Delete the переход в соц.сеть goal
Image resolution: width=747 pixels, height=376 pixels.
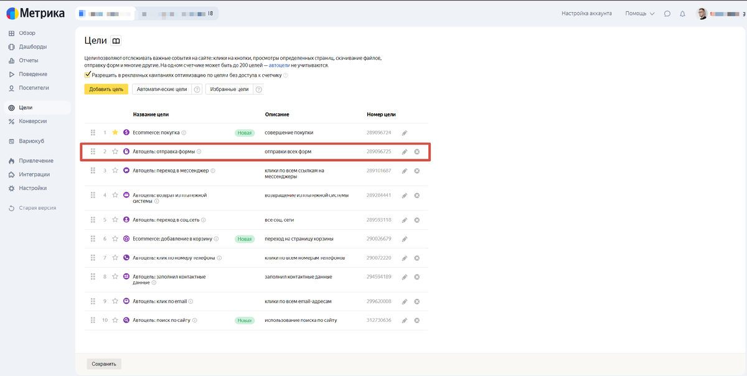(417, 220)
